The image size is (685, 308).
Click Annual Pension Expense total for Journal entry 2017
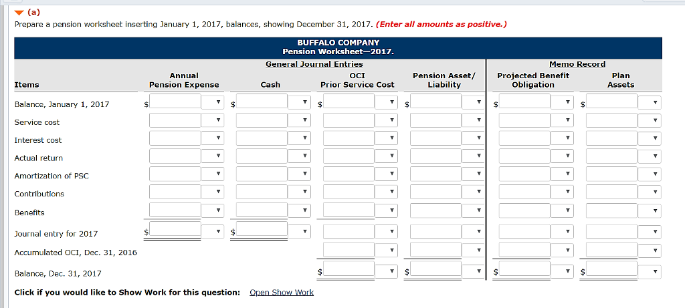pyautogui.click(x=175, y=232)
